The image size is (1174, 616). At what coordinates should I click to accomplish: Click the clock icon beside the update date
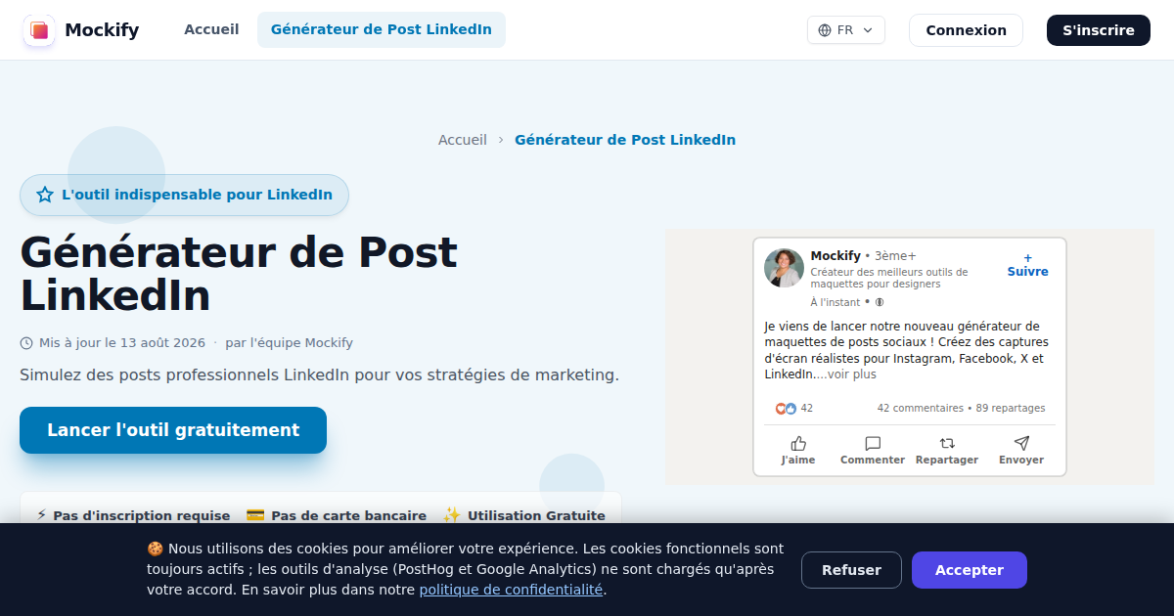click(x=26, y=343)
